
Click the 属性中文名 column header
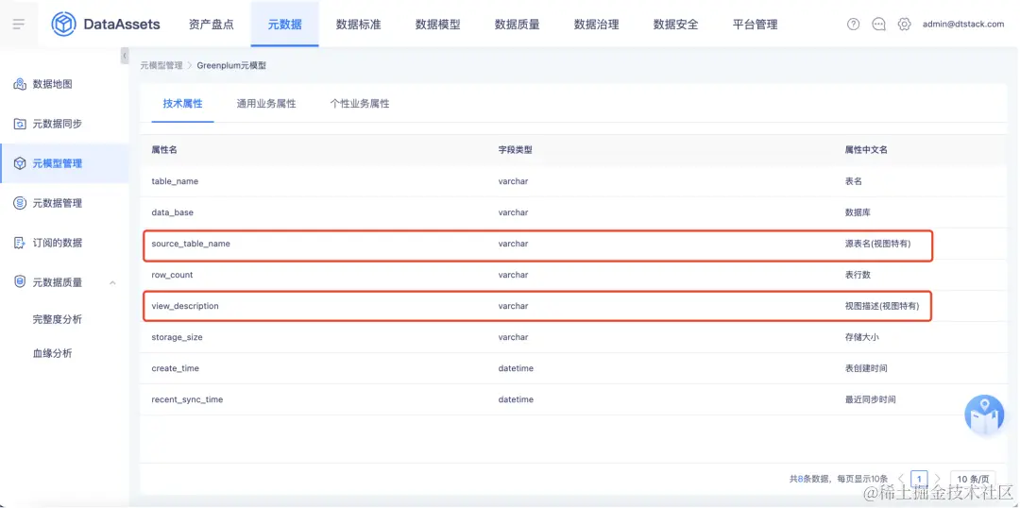click(x=866, y=149)
